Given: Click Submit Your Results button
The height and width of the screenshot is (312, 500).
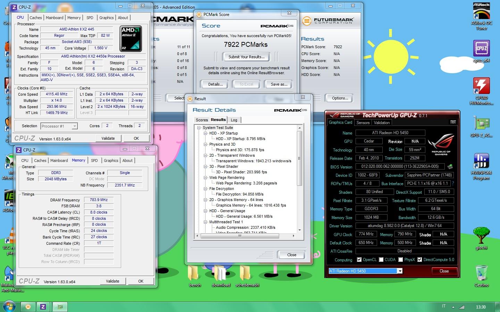Looking at the screenshot, I should tap(246, 57).
